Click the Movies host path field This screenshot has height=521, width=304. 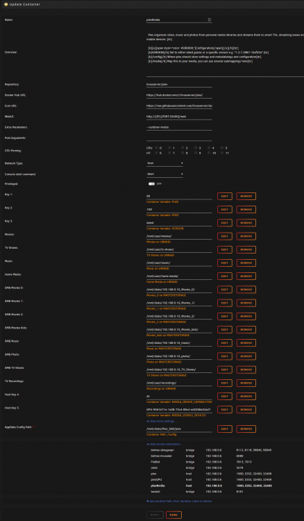[x=179, y=236]
